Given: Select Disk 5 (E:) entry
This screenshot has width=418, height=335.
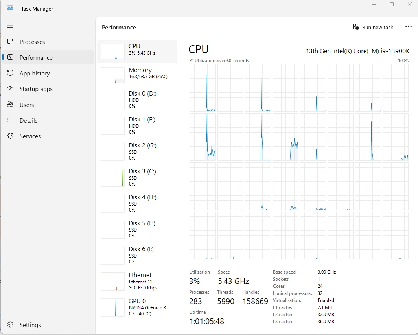Looking at the screenshot, I should tap(137, 229).
